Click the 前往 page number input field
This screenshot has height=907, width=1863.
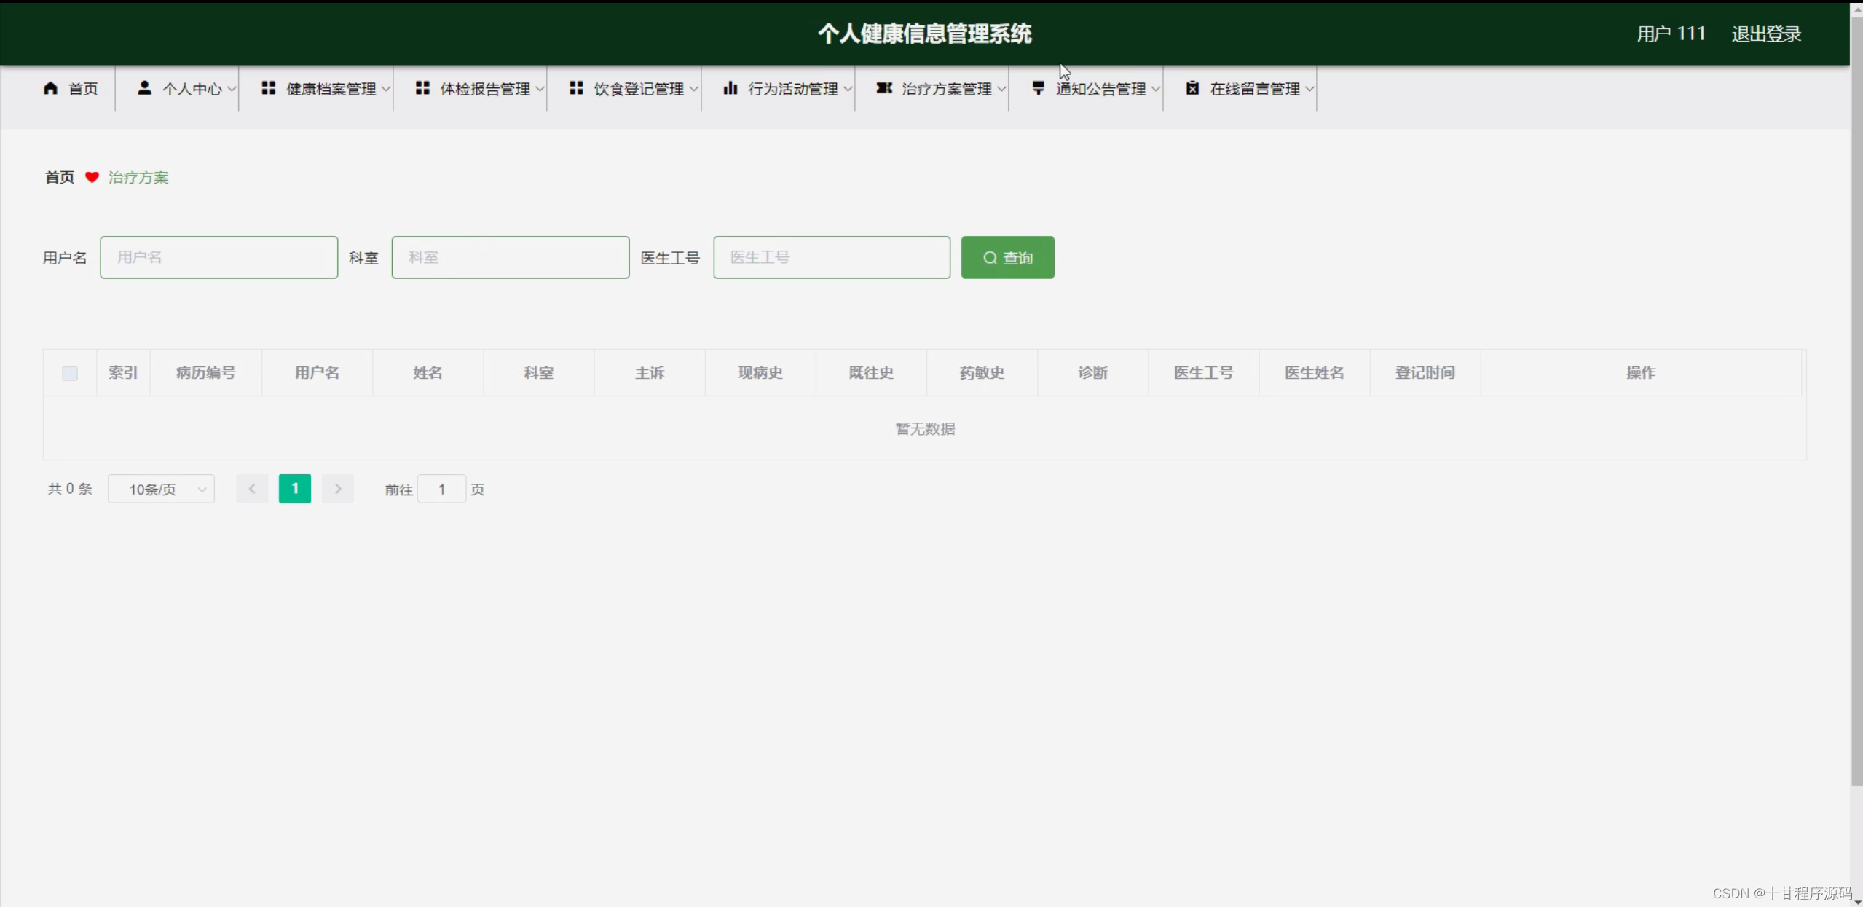pos(441,489)
